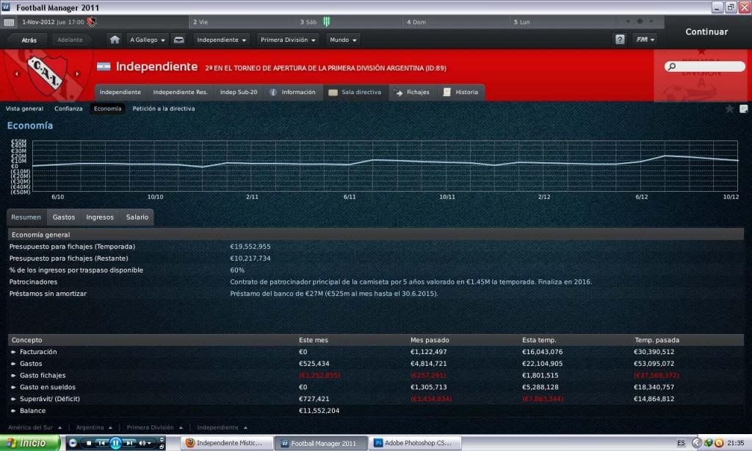Select the 2 Vie calendar day
Viewport: 752px width, 451px height.
click(x=242, y=22)
